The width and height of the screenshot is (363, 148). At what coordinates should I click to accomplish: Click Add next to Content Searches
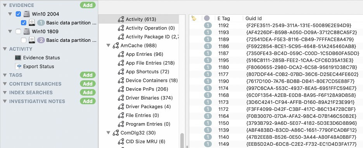tap(88, 84)
